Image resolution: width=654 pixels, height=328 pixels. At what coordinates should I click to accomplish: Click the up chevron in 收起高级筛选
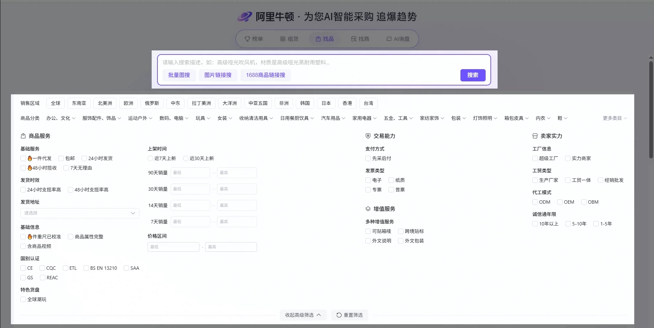[x=319, y=315]
